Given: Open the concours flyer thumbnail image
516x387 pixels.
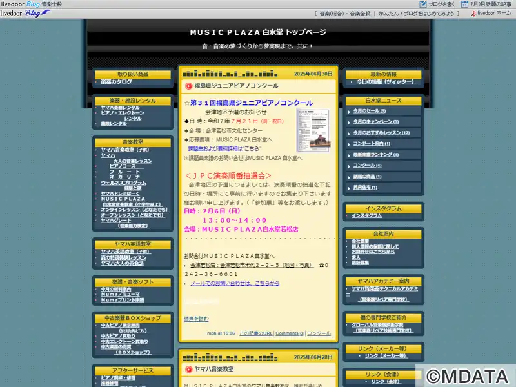Looking at the screenshot, I should click(313, 130).
